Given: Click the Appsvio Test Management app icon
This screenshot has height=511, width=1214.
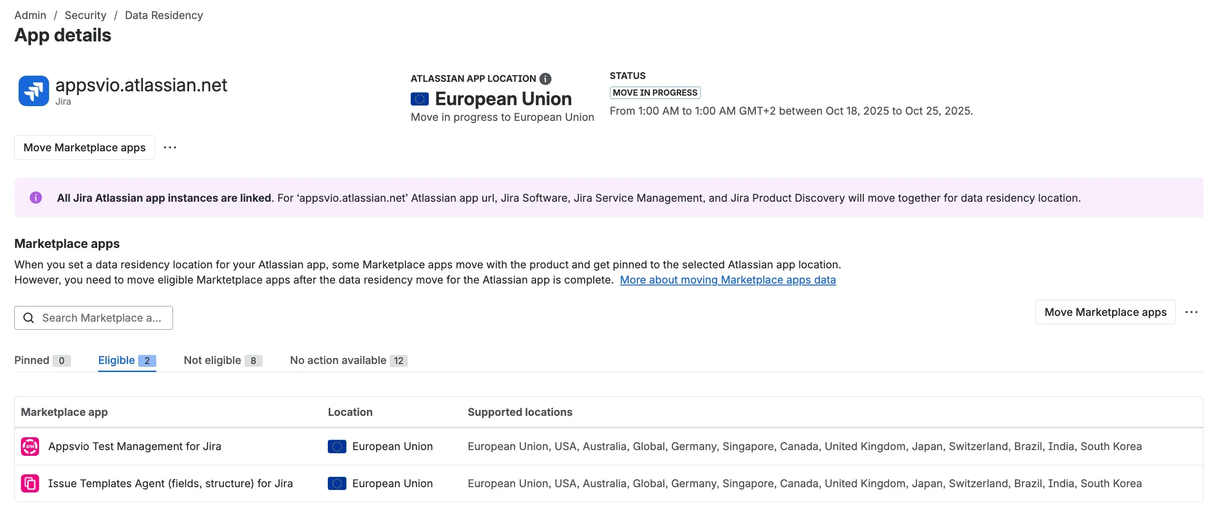Looking at the screenshot, I should coord(30,446).
